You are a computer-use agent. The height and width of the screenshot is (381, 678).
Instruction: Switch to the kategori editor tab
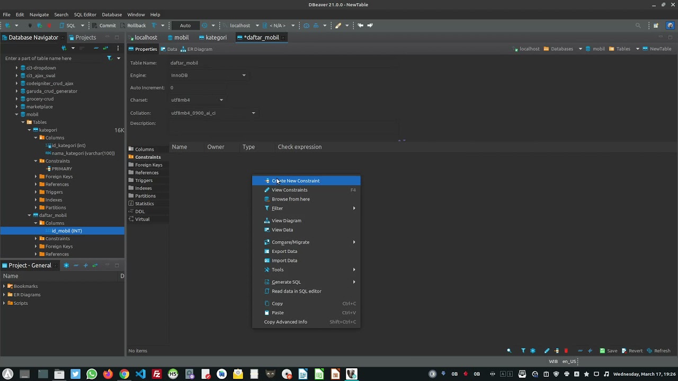click(212, 38)
